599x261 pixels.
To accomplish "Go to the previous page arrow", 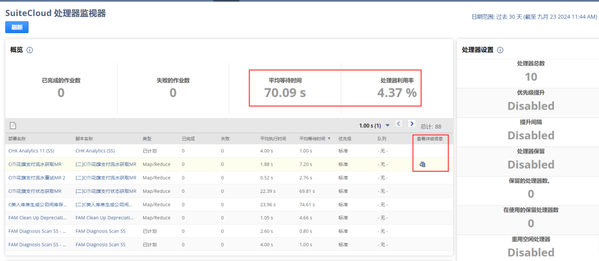I will click(x=399, y=124).
